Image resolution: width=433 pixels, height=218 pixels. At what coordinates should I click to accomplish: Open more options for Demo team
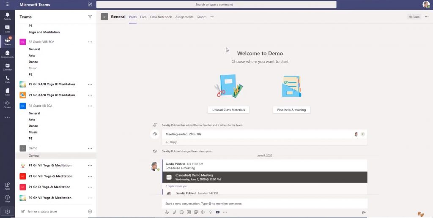(x=90, y=148)
